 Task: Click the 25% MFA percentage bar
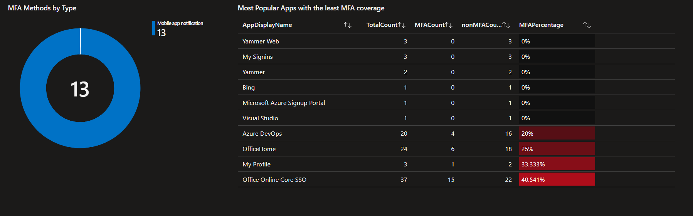click(x=557, y=149)
